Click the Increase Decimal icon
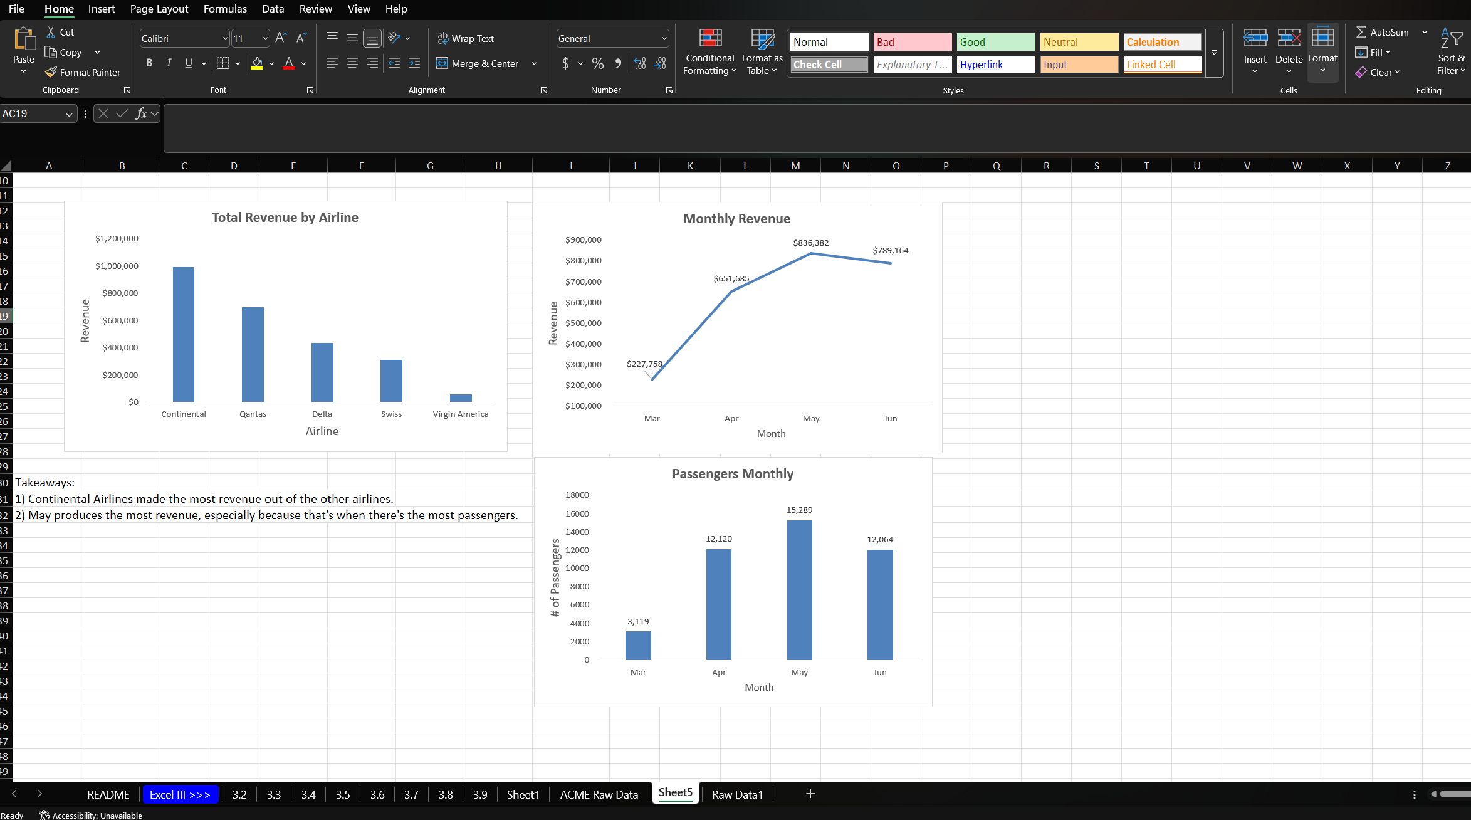 click(640, 63)
